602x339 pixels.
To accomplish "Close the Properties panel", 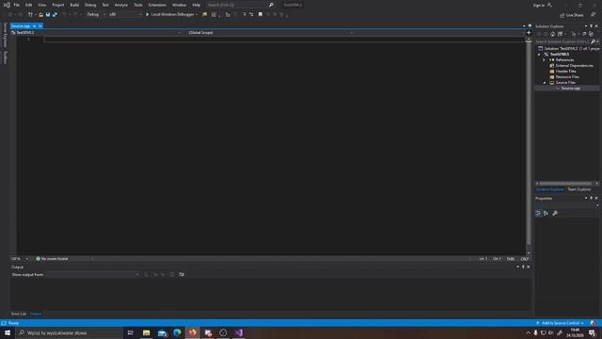I will pyautogui.click(x=596, y=199).
